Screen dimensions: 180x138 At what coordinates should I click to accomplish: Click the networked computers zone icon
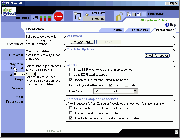(78, 16)
